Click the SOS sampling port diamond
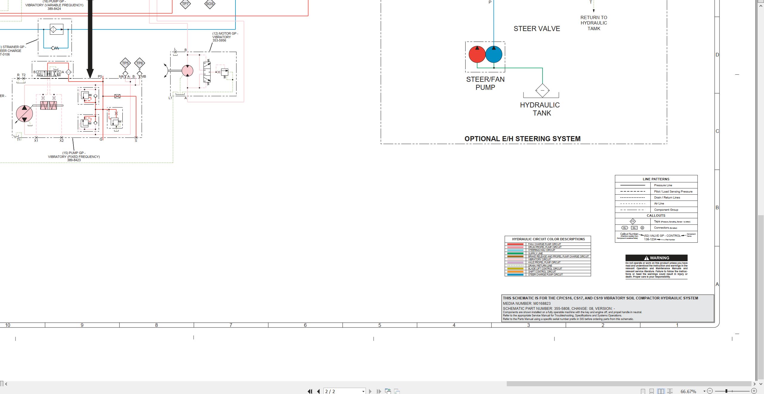Image resolution: width=764 pixels, height=394 pixels. (x=210, y=4)
